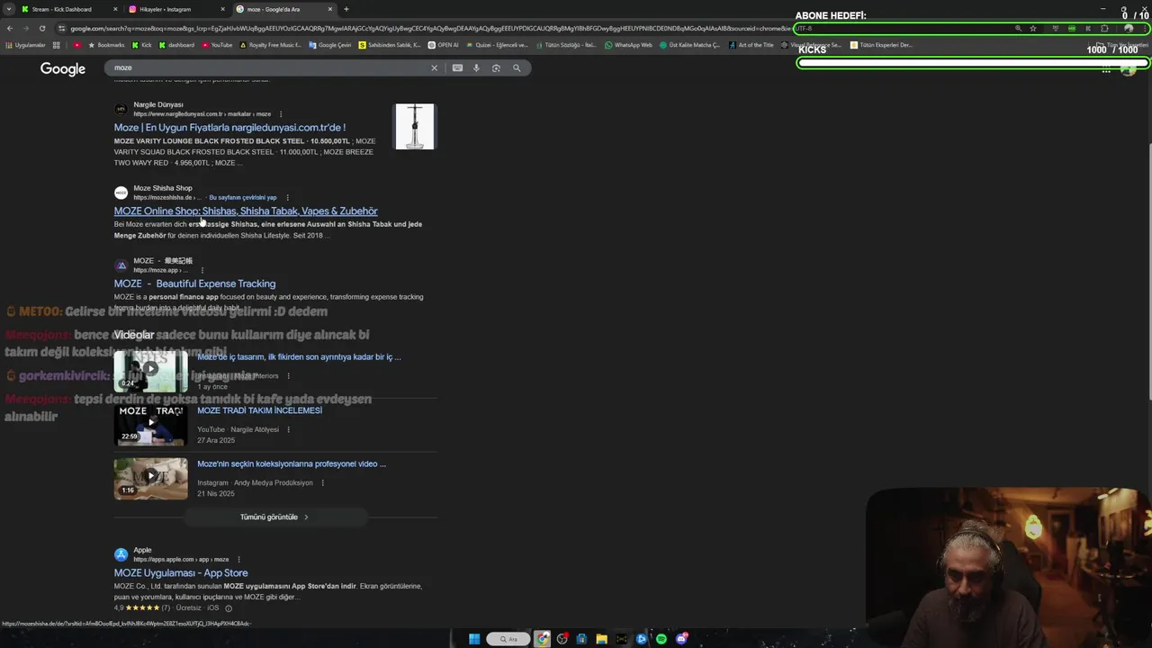
Task: Open the Bookmarks folder in bookmarks bar
Action: [107, 45]
